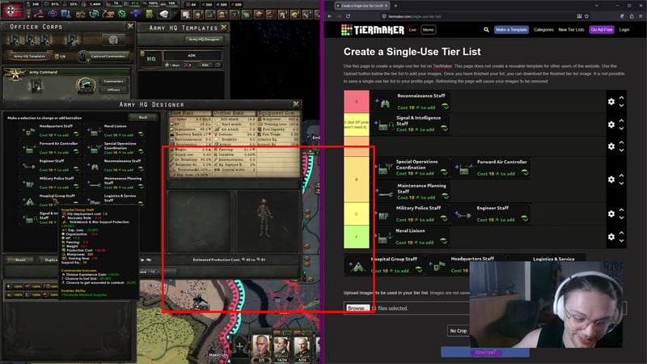Select Hospital Group Staff battalion in HQ Designer
Screen dimensions: 647x364
pos(49,200)
